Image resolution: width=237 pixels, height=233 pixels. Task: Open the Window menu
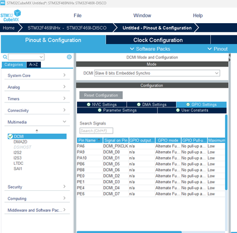click(x=142, y=15)
